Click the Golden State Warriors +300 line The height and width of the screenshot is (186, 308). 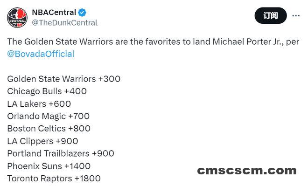coord(63,79)
